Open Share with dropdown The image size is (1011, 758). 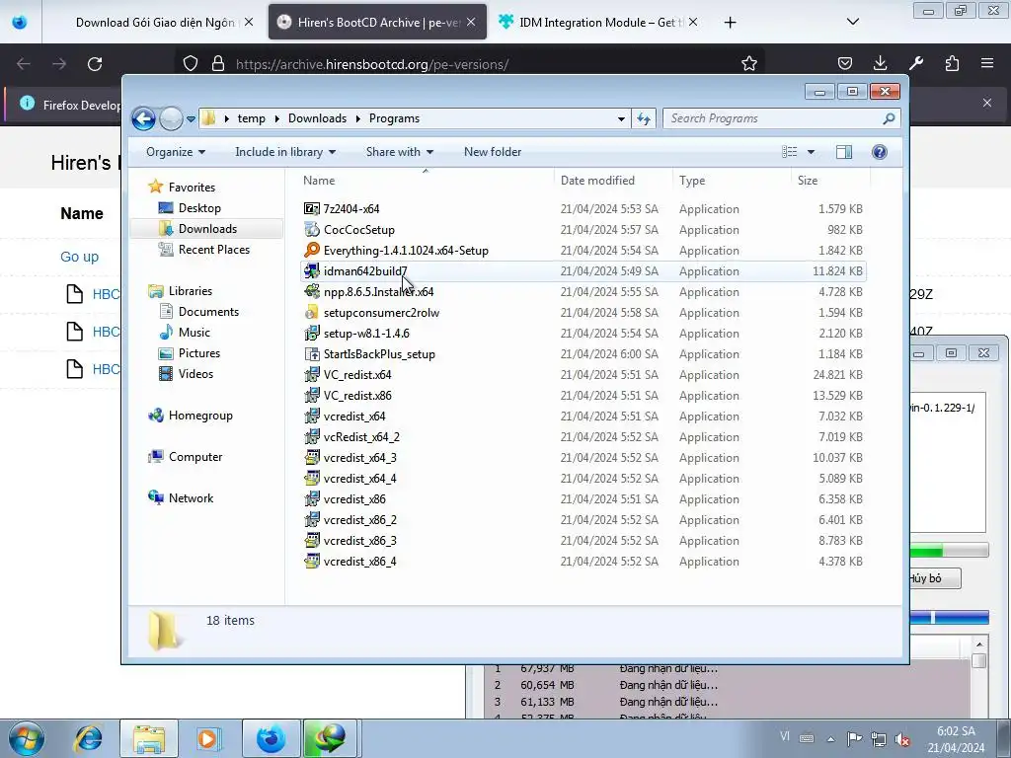pos(400,152)
